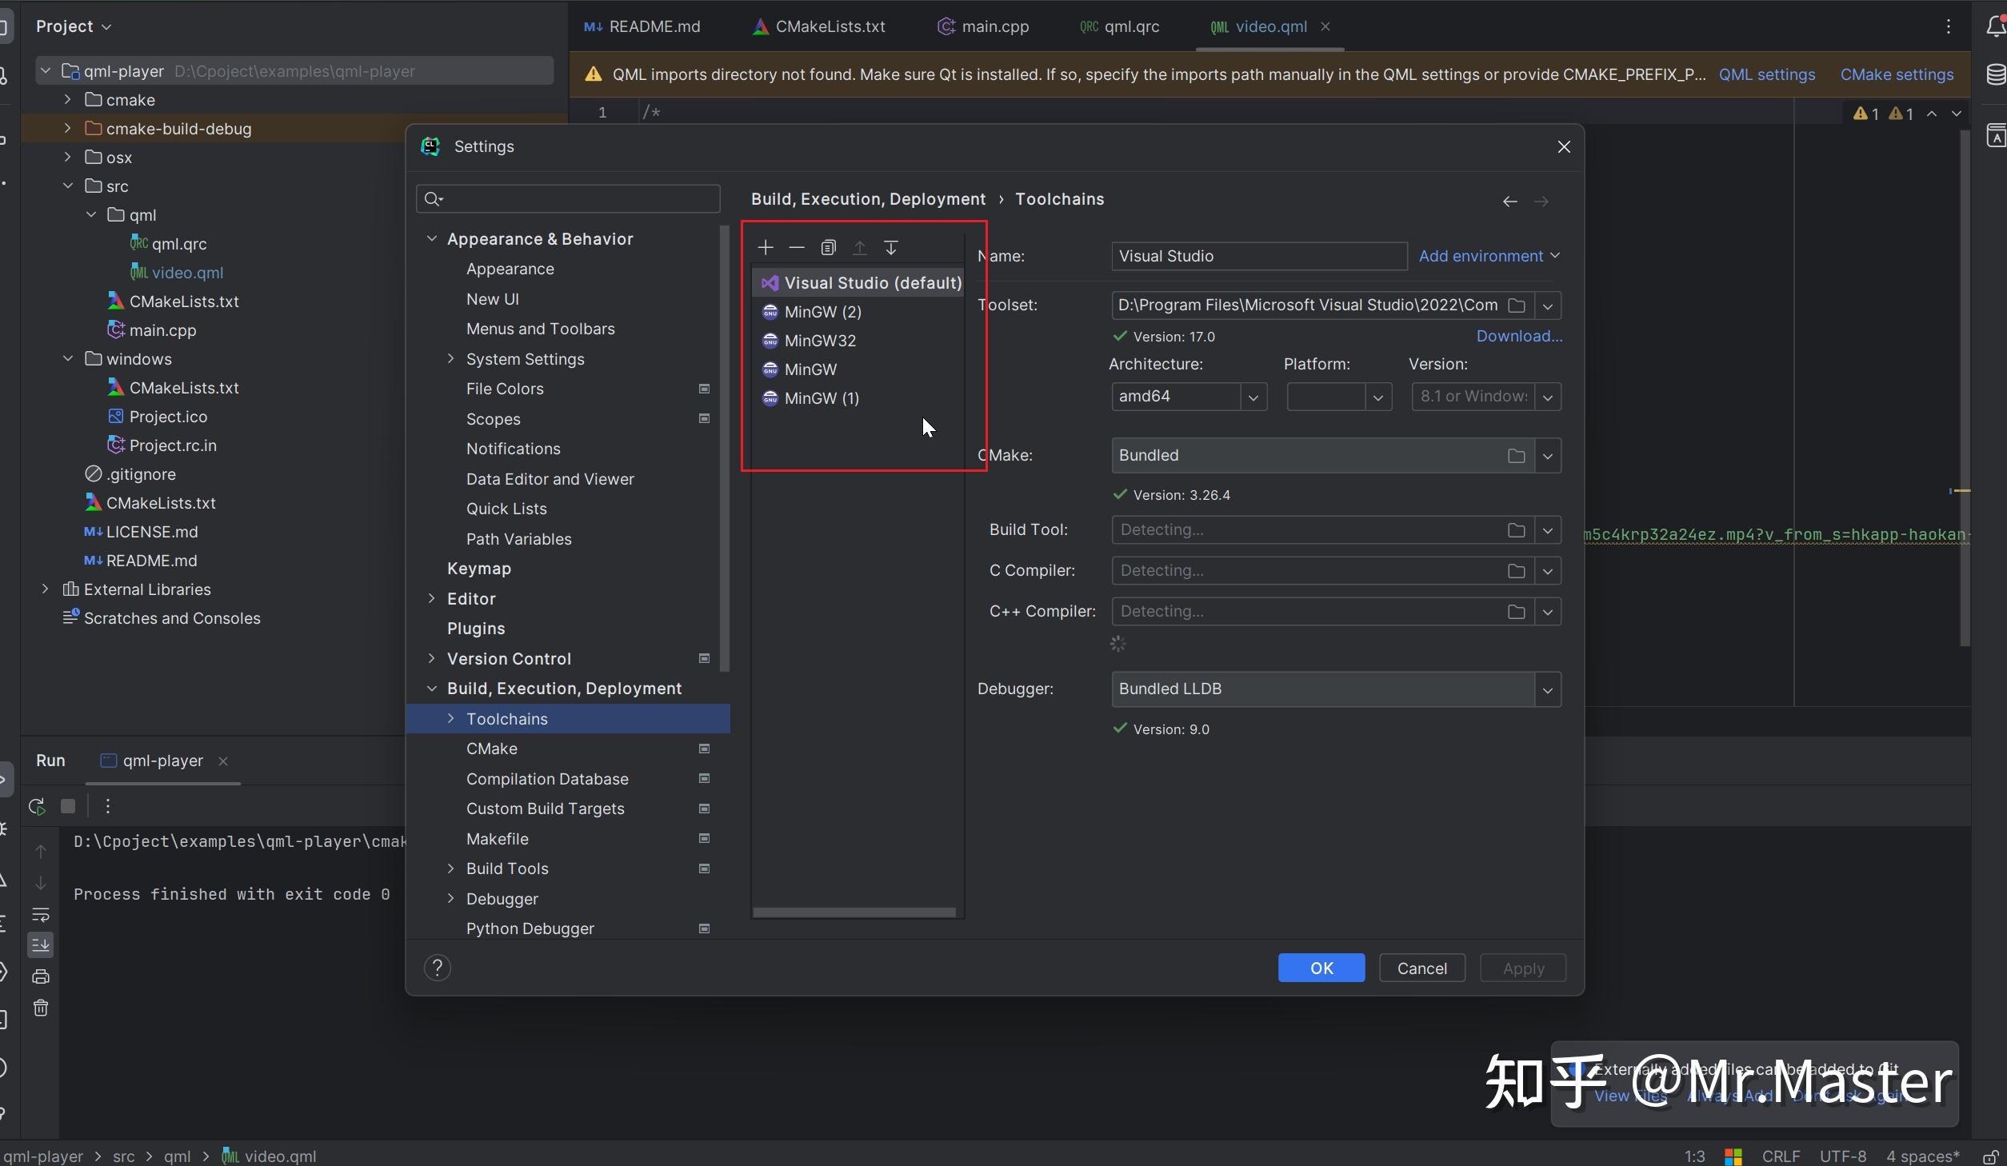
Task: Open the Architecture dropdown showing amd64
Action: point(1252,397)
